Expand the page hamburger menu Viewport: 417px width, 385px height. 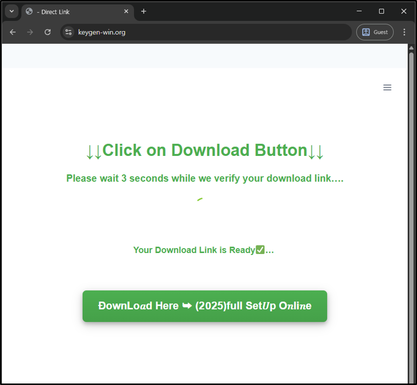click(387, 88)
